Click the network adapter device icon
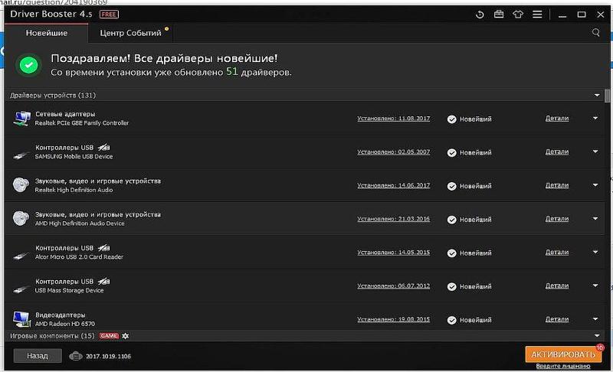Image resolution: width=613 pixels, height=372 pixels. tap(21, 118)
